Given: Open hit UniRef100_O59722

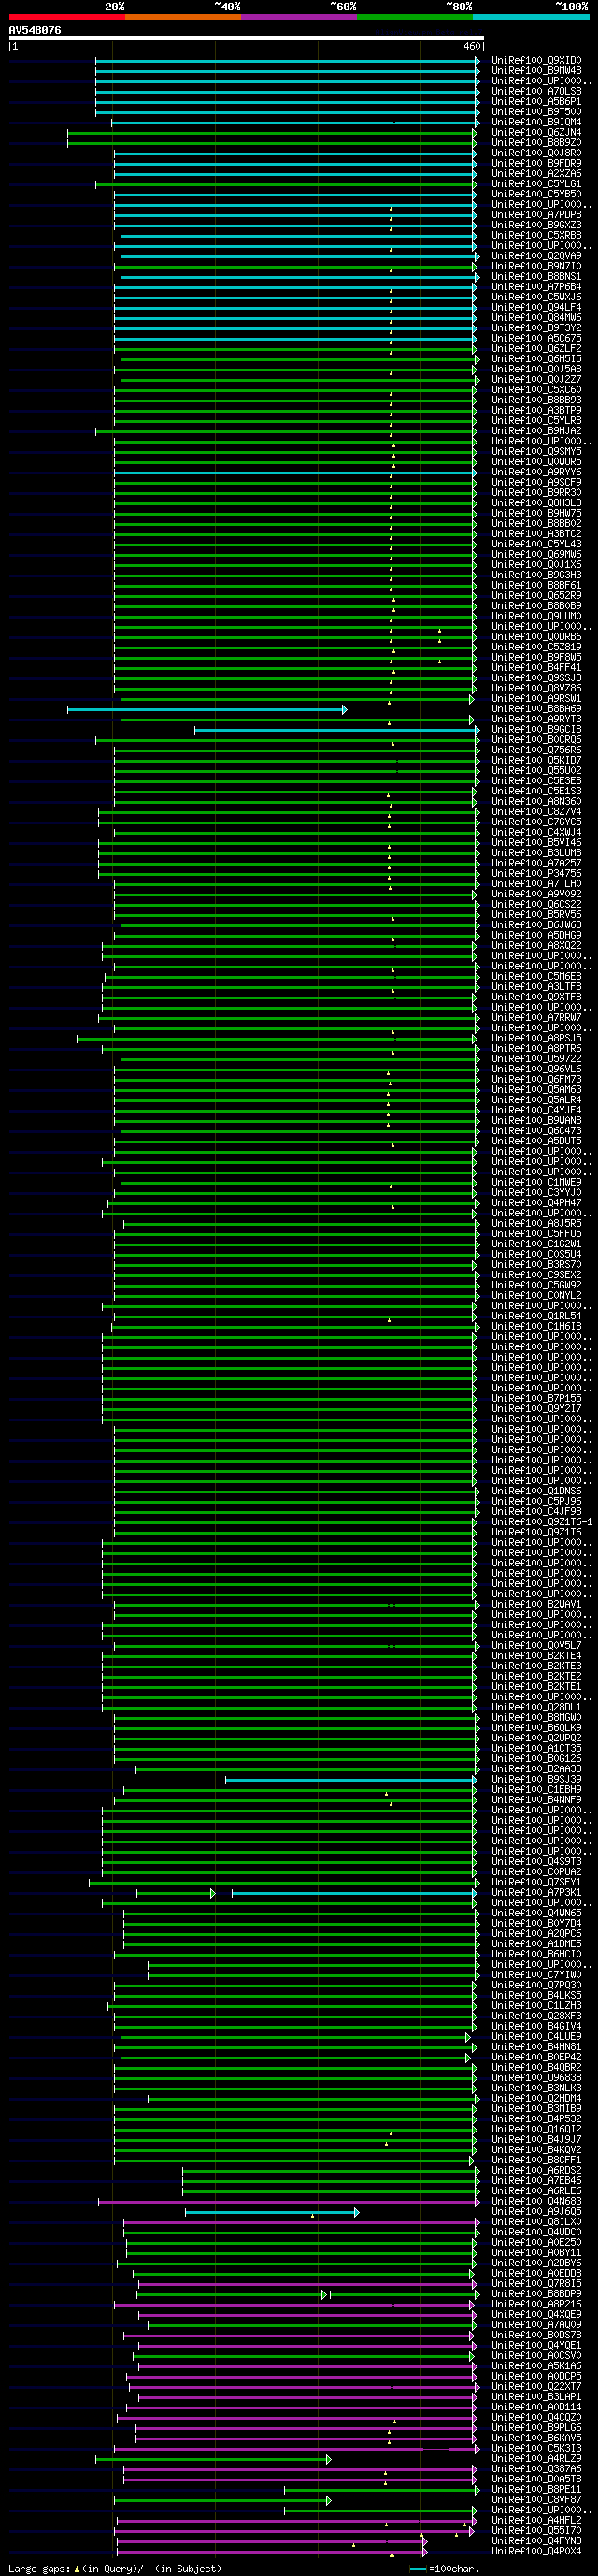Looking at the screenshot, I should (x=536, y=1059).
